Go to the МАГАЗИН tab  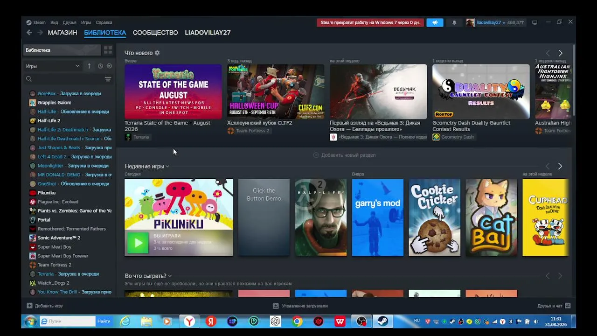[x=62, y=33]
